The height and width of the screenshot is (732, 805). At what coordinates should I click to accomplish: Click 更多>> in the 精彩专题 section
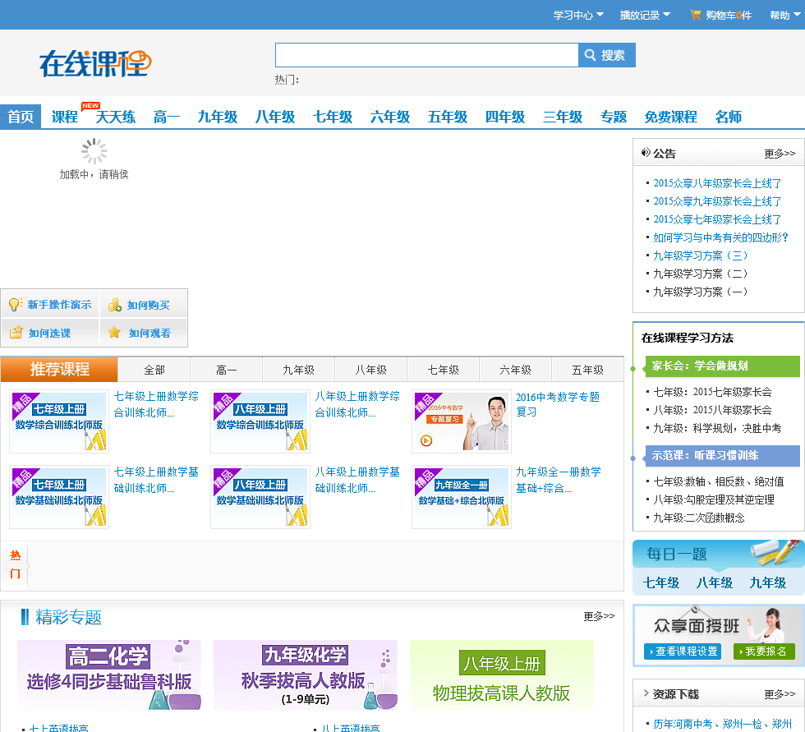click(x=599, y=616)
